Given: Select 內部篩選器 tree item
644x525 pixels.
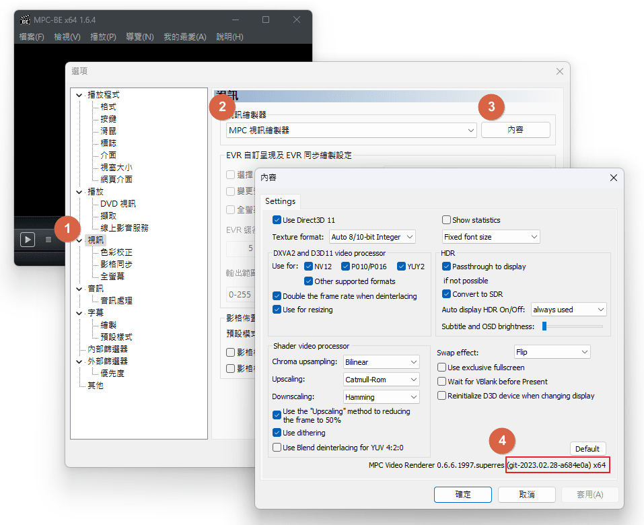Looking at the screenshot, I should pyautogui.click(x=108, y=349).
